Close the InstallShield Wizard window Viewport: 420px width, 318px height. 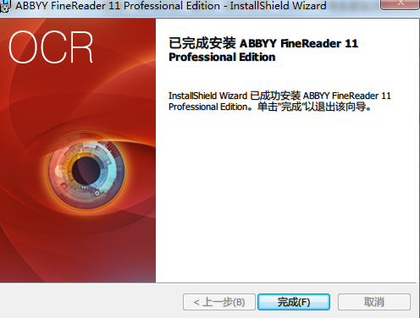[x=400, y=4]
